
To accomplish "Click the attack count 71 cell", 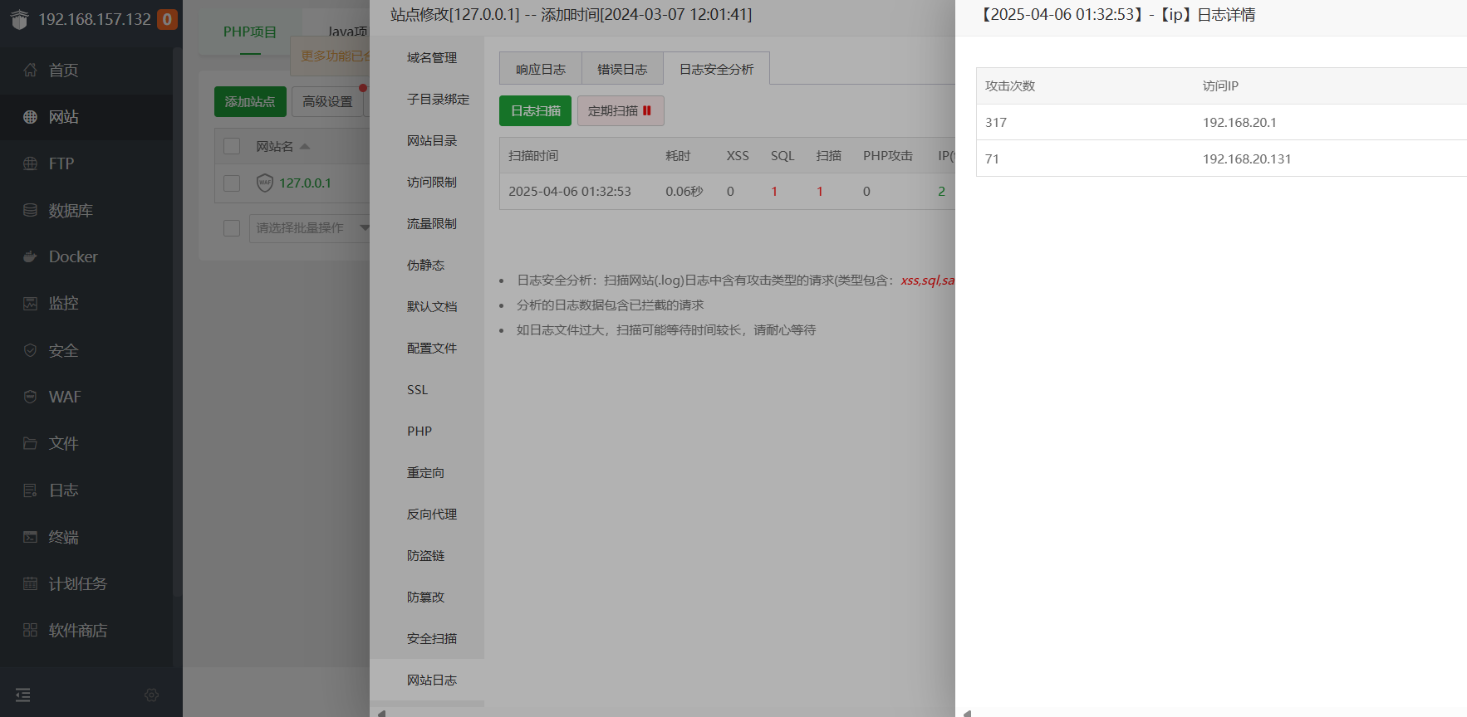I will [x=992, y=159].
